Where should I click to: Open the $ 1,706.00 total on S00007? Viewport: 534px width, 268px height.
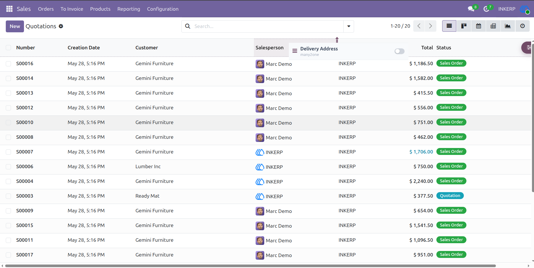pyautogui.click(x=421, y=152)
